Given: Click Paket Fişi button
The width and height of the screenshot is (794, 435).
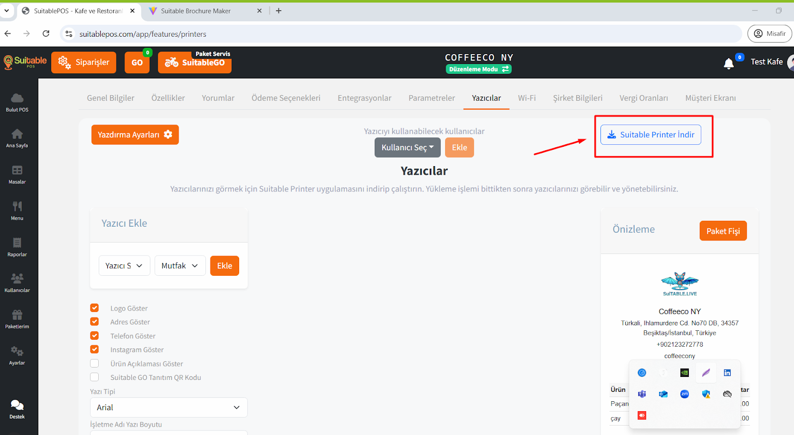Looking at the screenshot, I should point(723,231).
